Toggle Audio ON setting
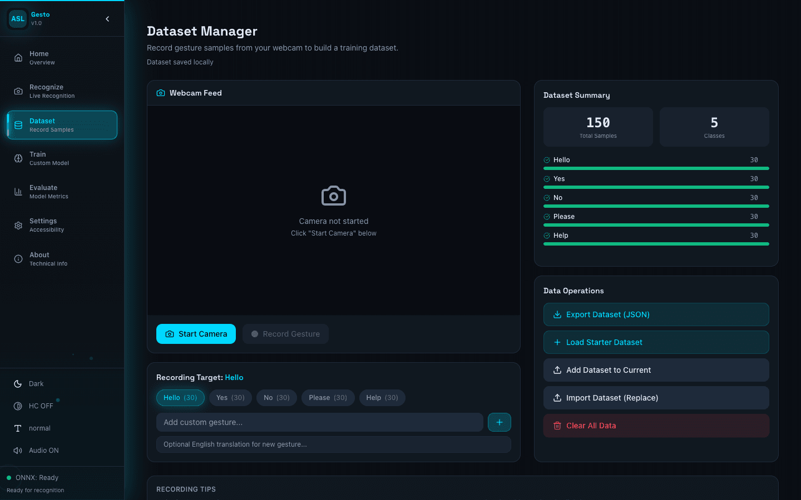The height and width of the screenshot is (500, 801). 62,451
